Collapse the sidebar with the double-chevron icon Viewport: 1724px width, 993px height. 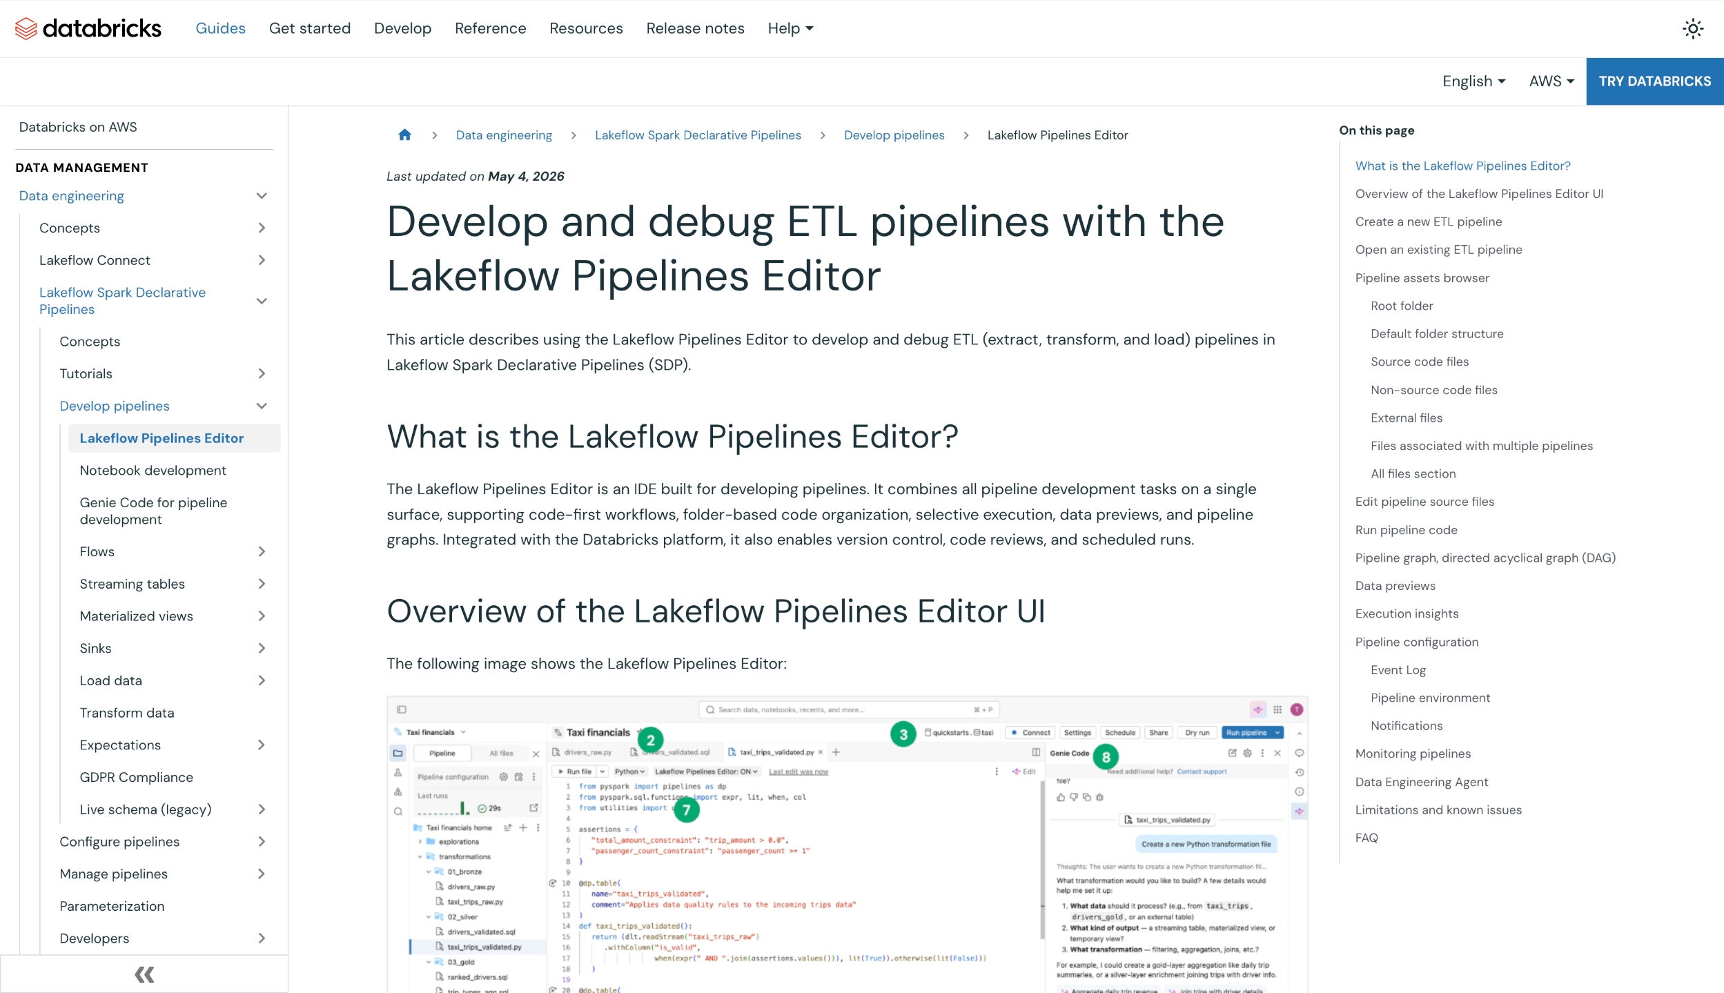144,974
